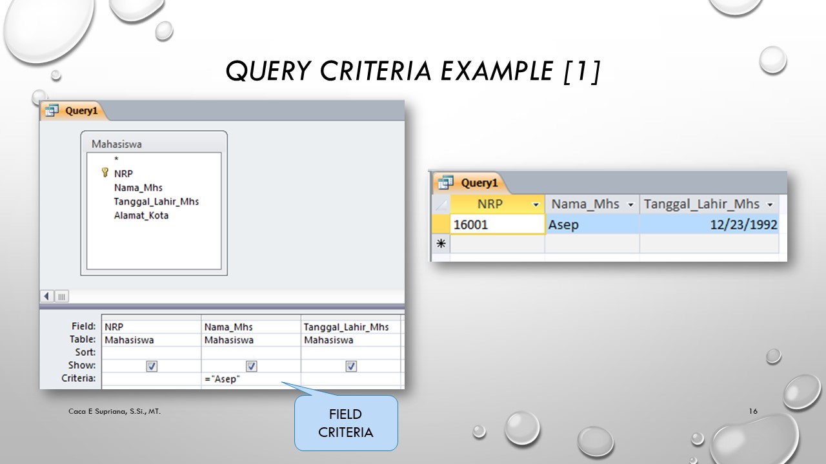Click the Criteria cell containing ="Asep"
This screenshot has width=826, height=464.
tap(252, 379)
